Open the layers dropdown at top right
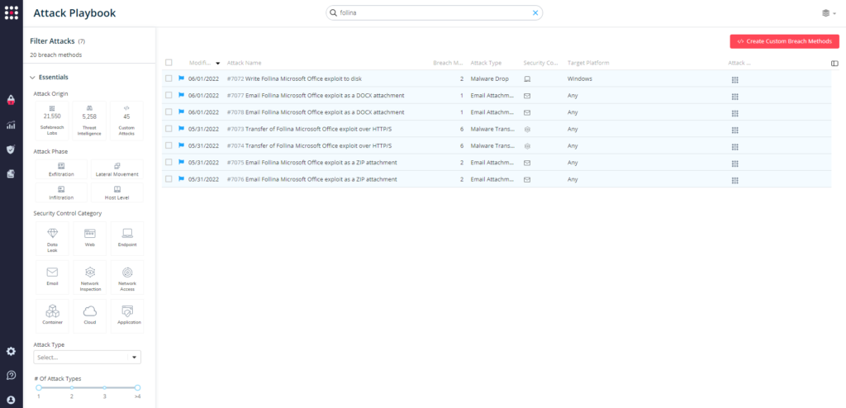 827,13
